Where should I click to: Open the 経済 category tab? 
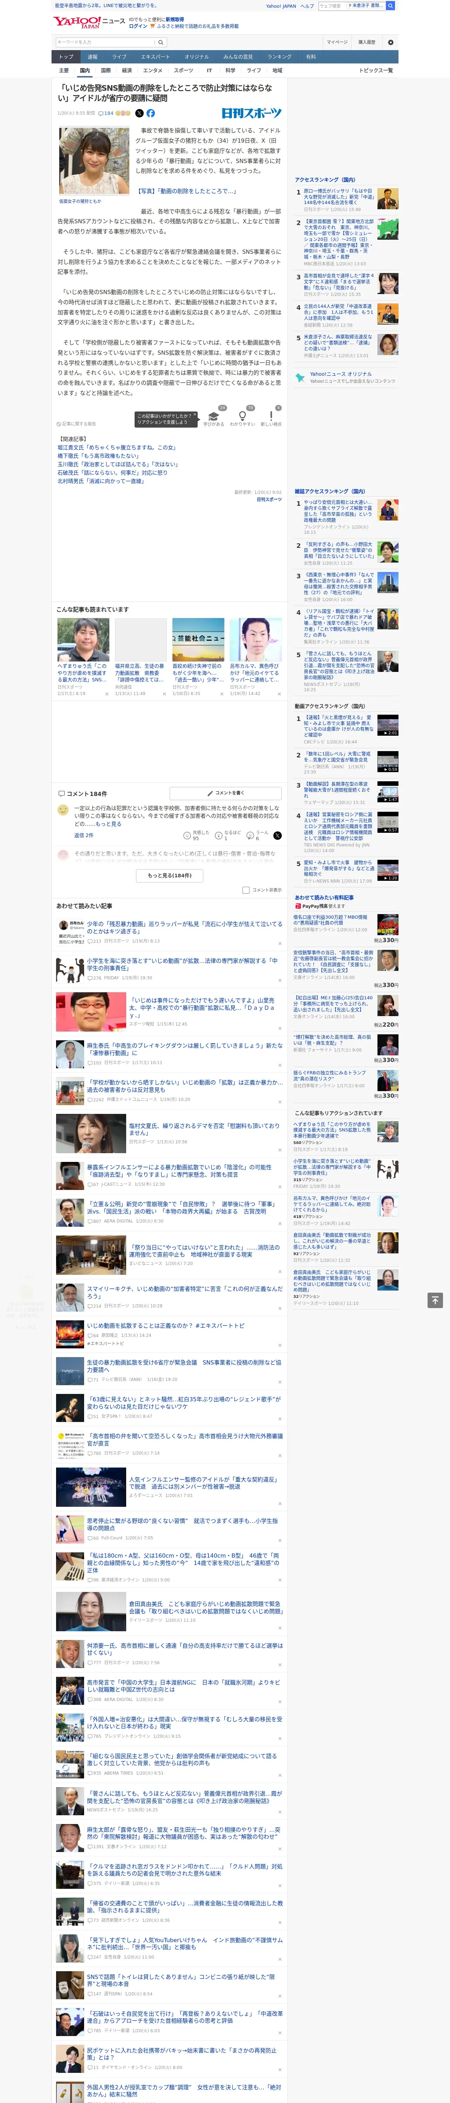127,70
